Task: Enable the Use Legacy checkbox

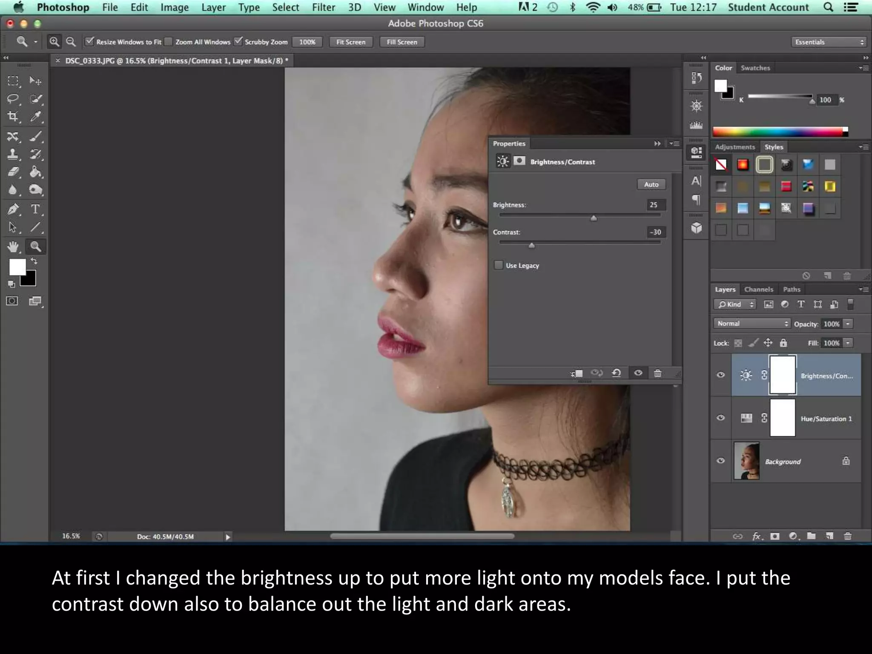Action: pos(499,265)
